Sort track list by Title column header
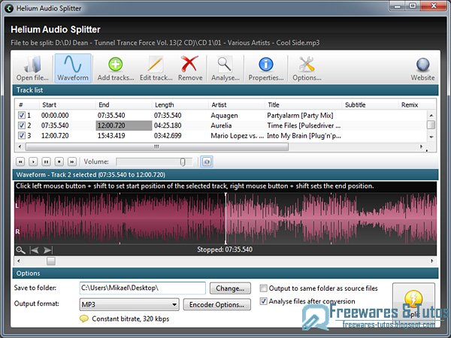This screenshot has width=451, height=338. (x=303, y=105)
